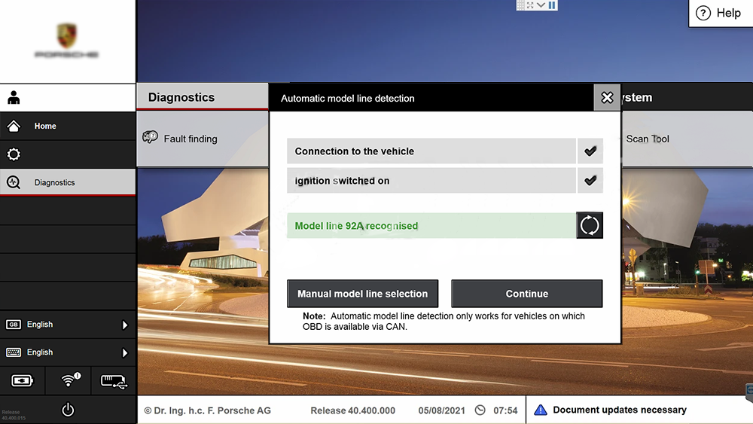Click Model line 92A recognised text
Image resolution: width=753 pixels, height=424 pixels.
356,226
